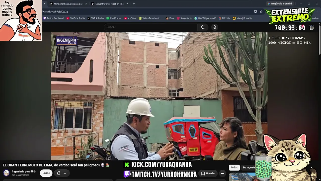This screenshot has height=181, width=321.
Task: Open the Live Wallpapers 4K bookmark
Action: 205,18
